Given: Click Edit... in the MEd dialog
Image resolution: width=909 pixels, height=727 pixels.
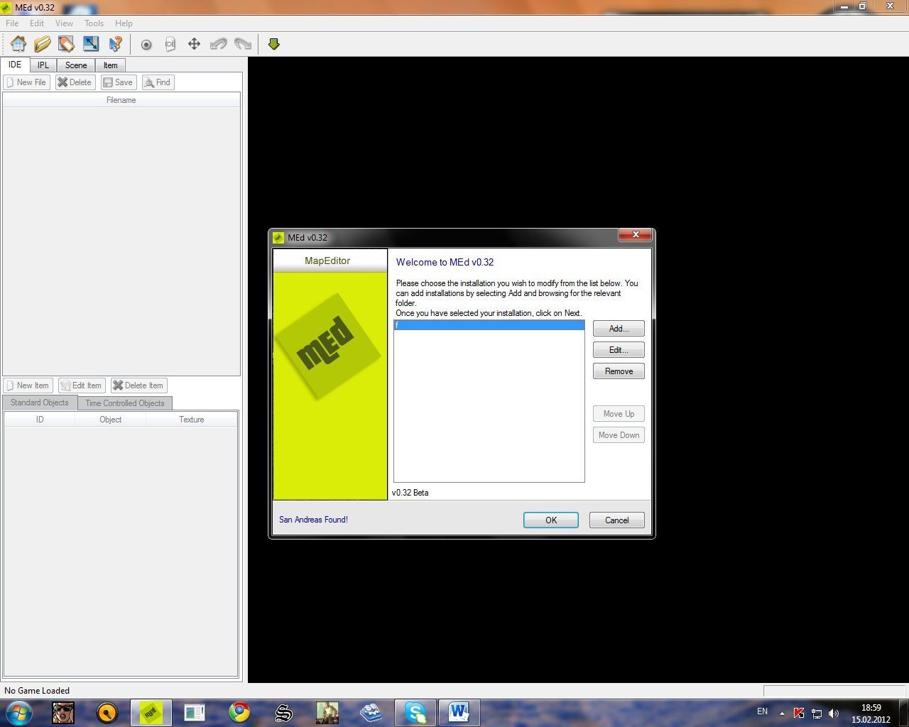Looking at the screenshot, I should tap(619, 350).
